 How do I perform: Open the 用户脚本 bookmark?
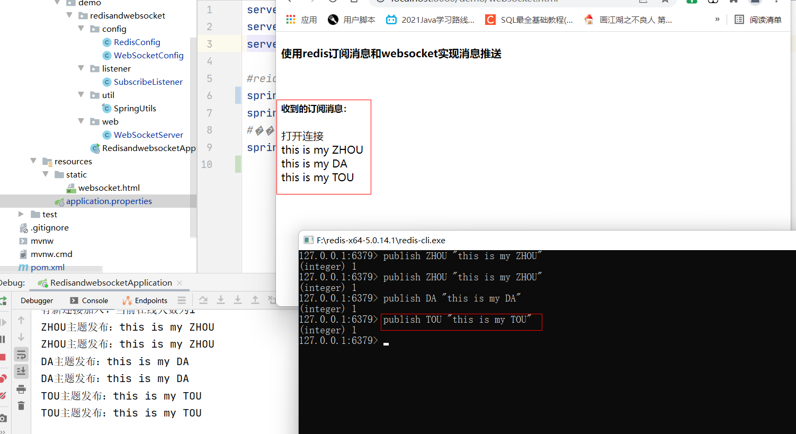351,20
